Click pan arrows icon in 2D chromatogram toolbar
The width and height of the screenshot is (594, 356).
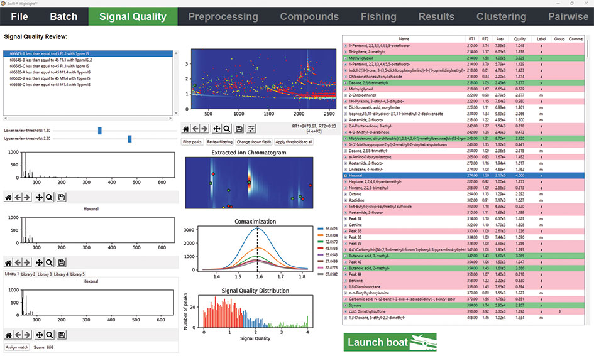click(x=216, y=129)
